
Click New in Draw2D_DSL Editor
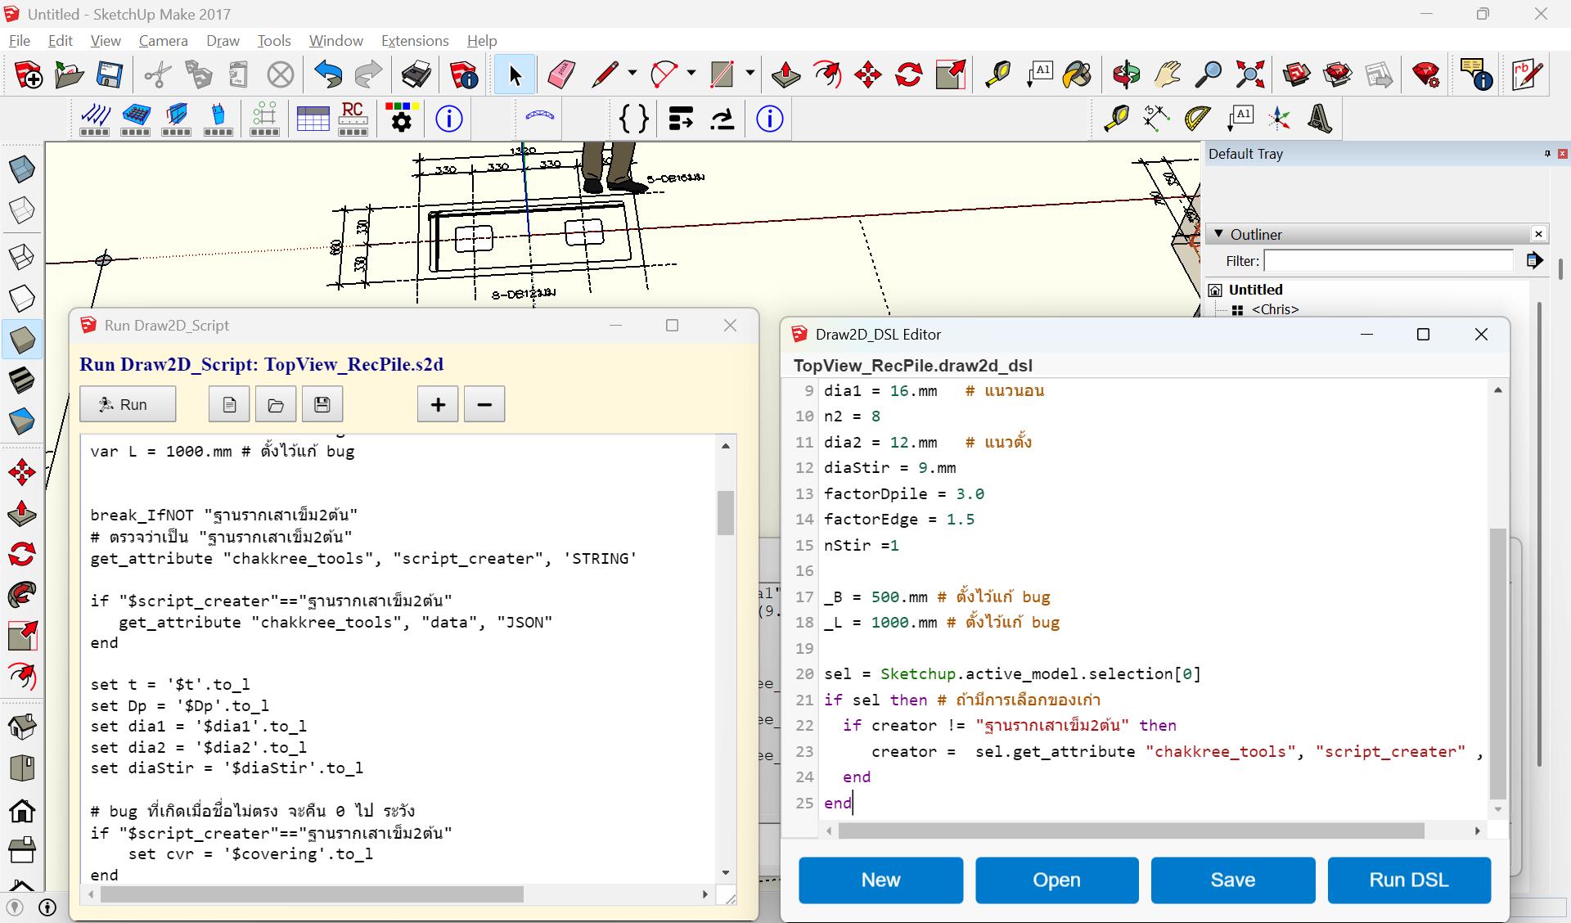click(880, 880)
